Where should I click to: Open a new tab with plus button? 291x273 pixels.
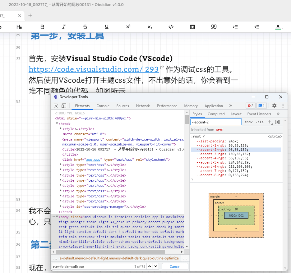tap(30, 15)
